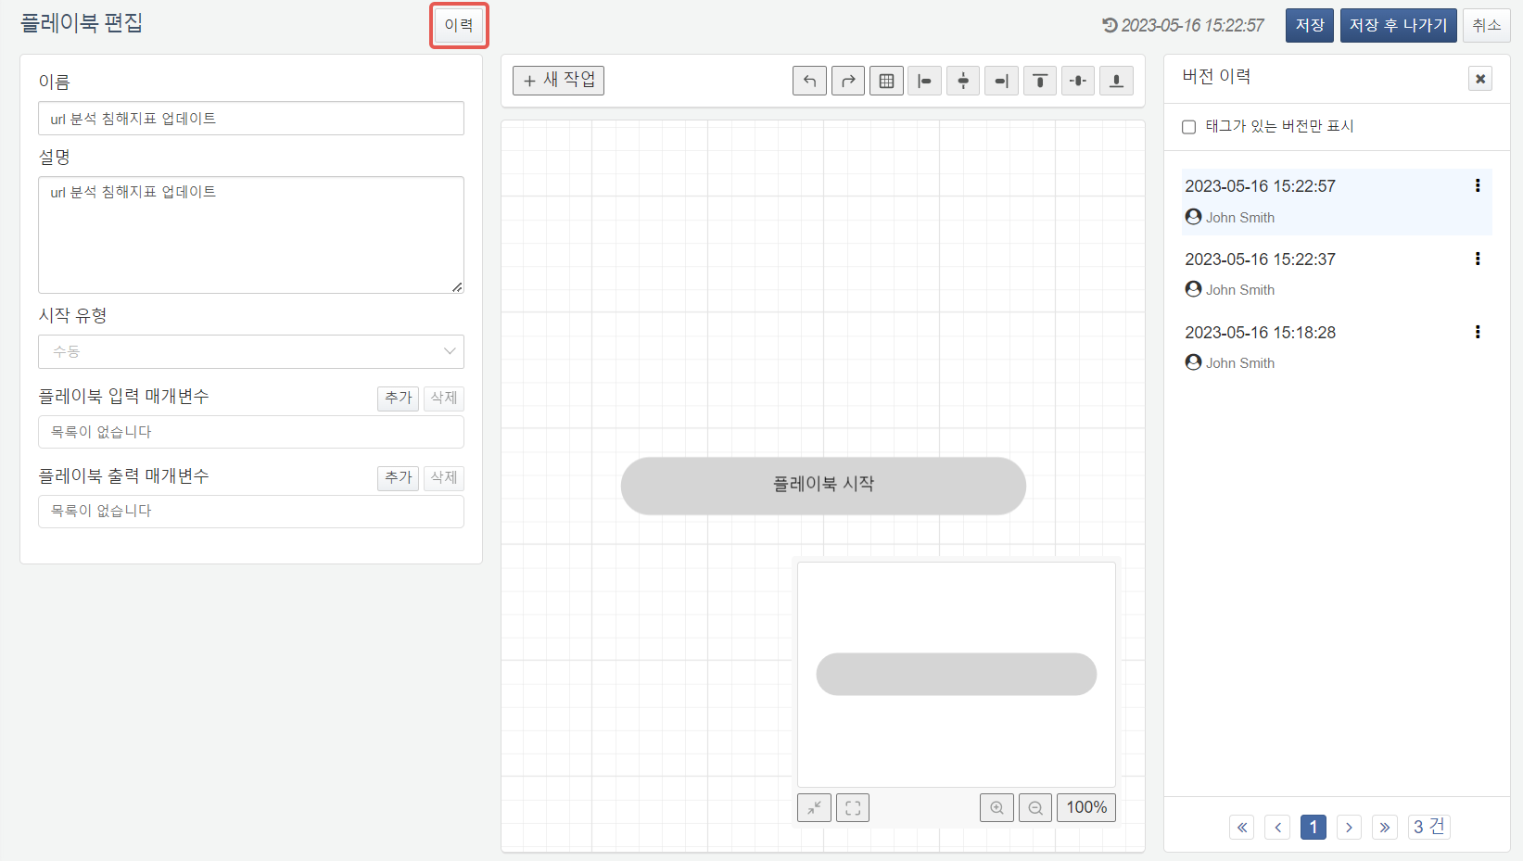Click the input parameters empty list box
This screenshot has height=861, width=1523.
251,432
